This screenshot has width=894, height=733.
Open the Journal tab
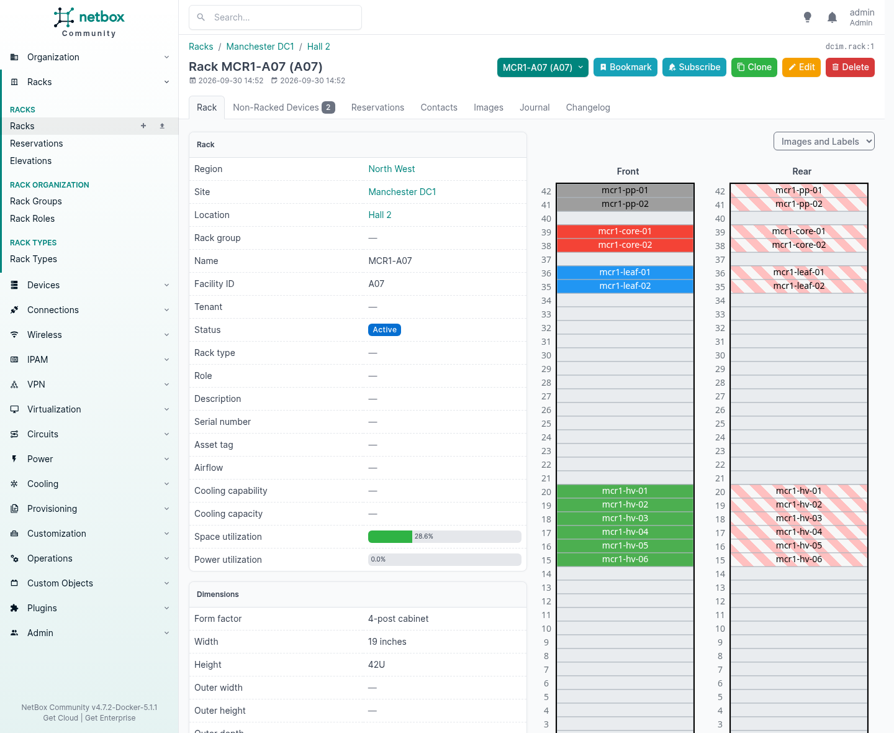[x=535, y=107]
